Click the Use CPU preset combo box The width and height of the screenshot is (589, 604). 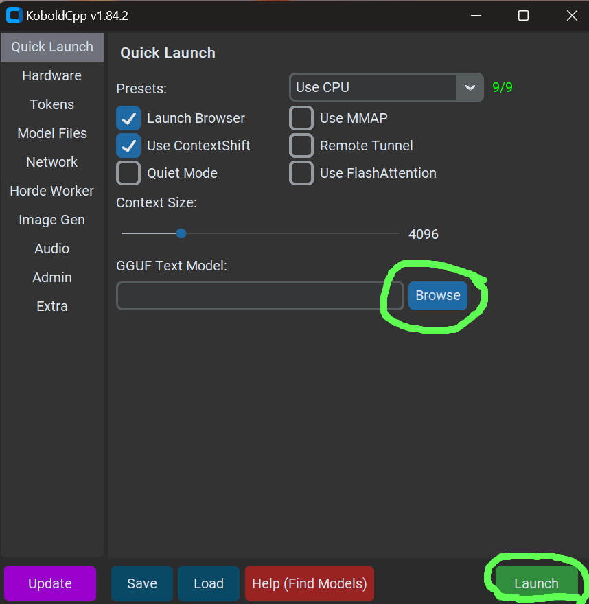(373, 87)
